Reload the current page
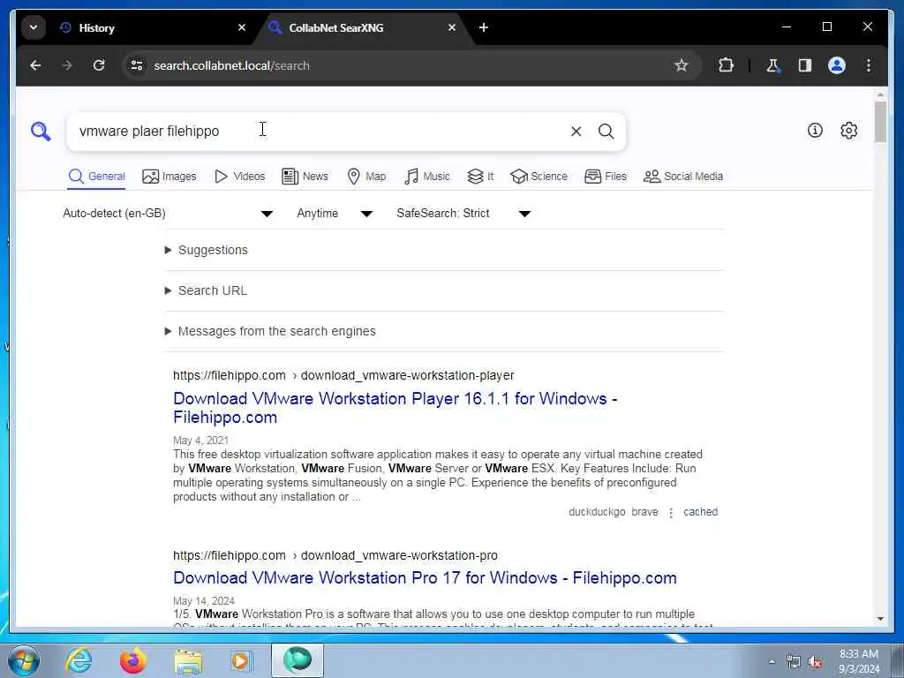904x678 pixels. coord(99,65)
